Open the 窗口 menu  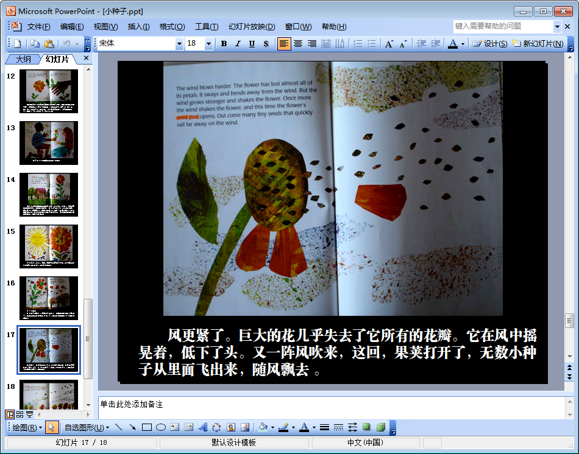pos(298,27)
